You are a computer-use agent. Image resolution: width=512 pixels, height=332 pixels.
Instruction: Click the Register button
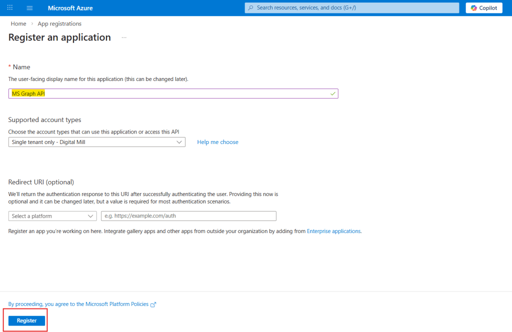pyautogui.click(x=25, y=320)
